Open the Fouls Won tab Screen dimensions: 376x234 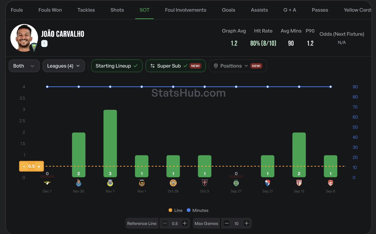click(x=50, y=10)
